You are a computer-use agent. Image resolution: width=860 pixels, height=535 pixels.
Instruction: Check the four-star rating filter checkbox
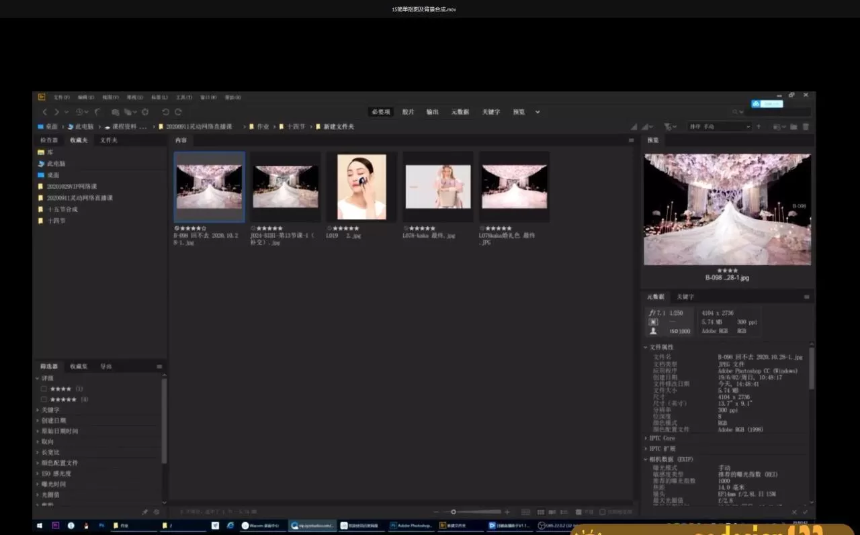(44, 389)
